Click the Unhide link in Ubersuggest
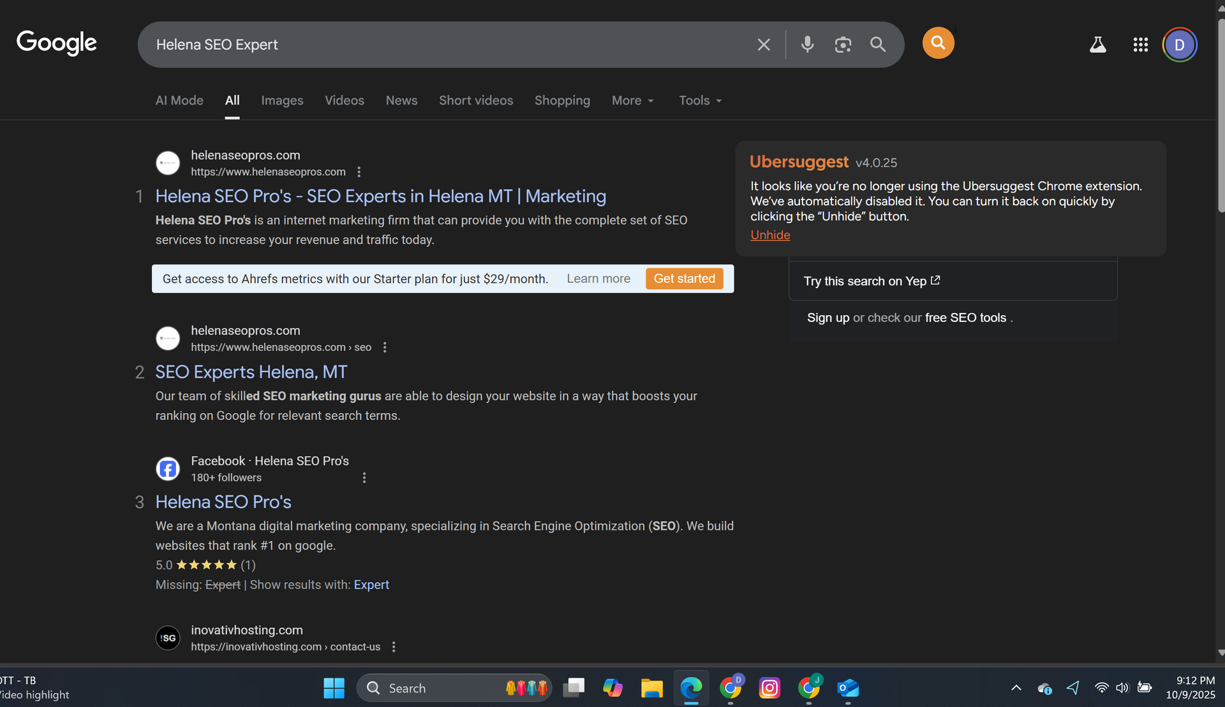Image resolution: width=1225 pixels, height=707 pixels. click(770, 235)
